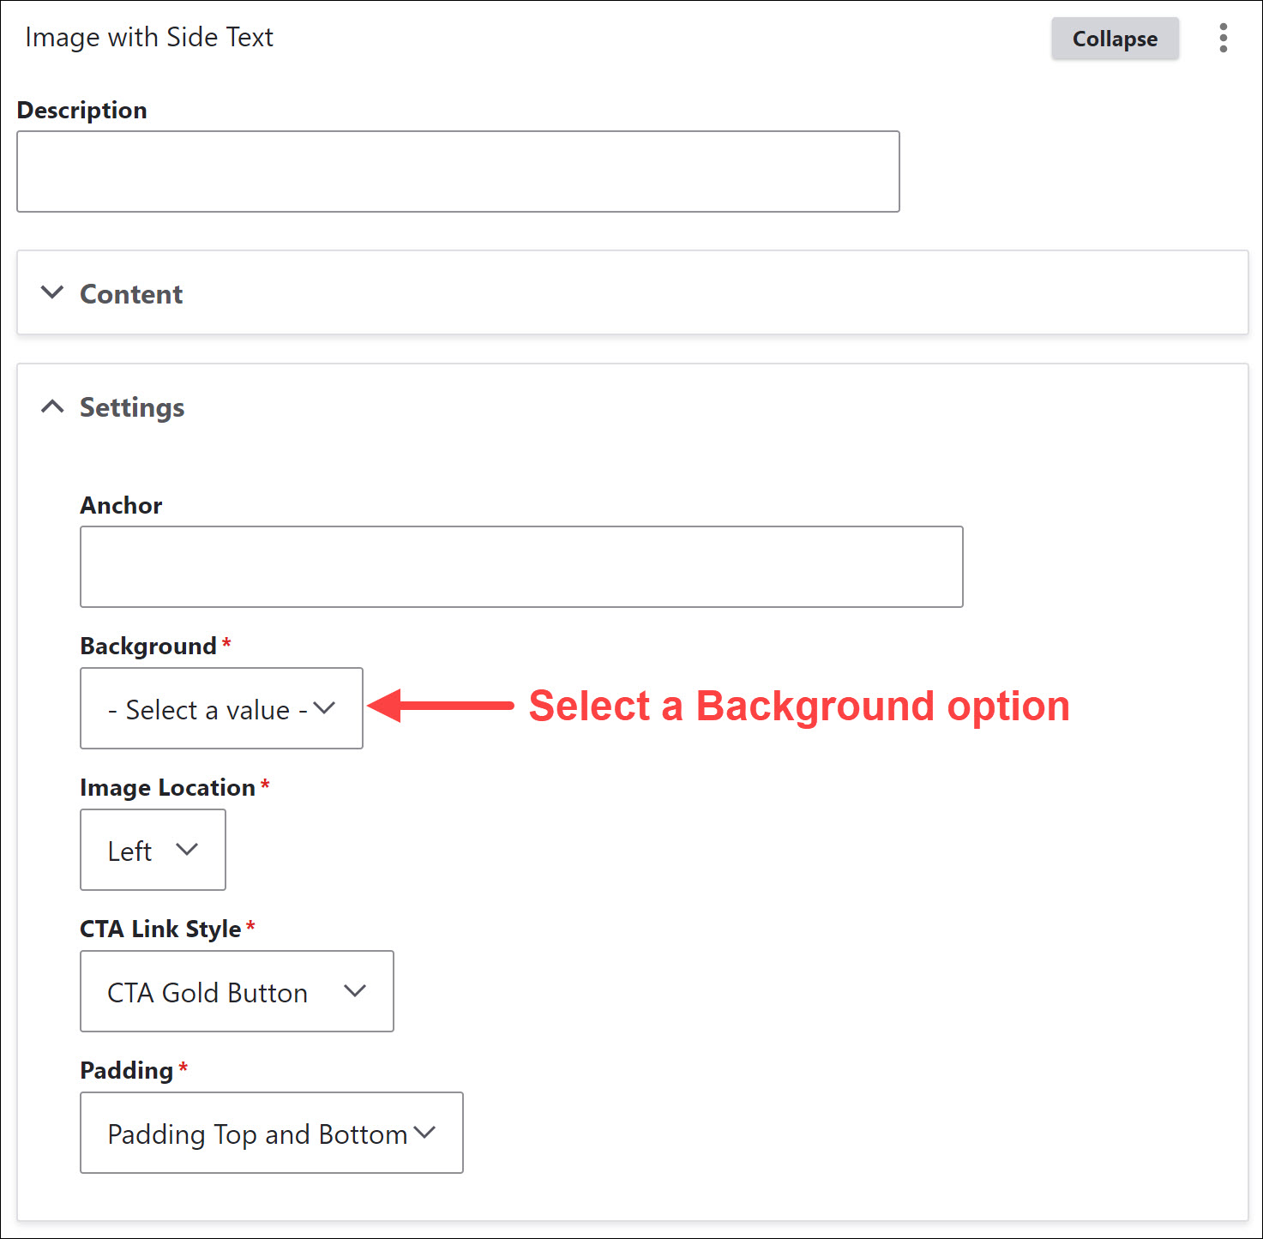Select a different Padding option
Screen dimensions: 1263x1239
click(271, 1133)
